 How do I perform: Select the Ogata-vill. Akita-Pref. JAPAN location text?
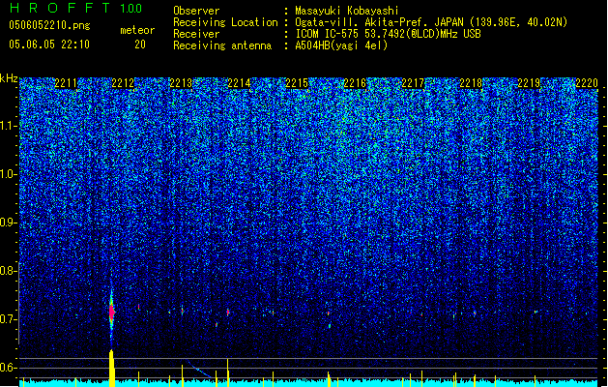431,22
